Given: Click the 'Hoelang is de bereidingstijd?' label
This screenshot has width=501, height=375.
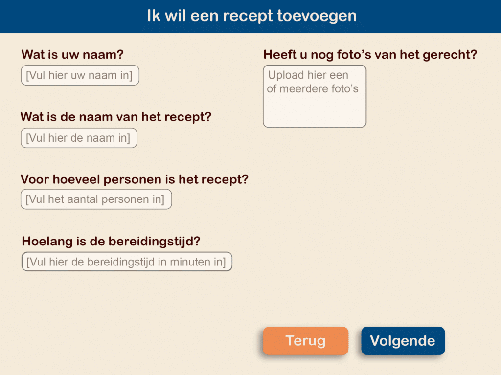Looking at the screenshot, I should pos(112,241).
